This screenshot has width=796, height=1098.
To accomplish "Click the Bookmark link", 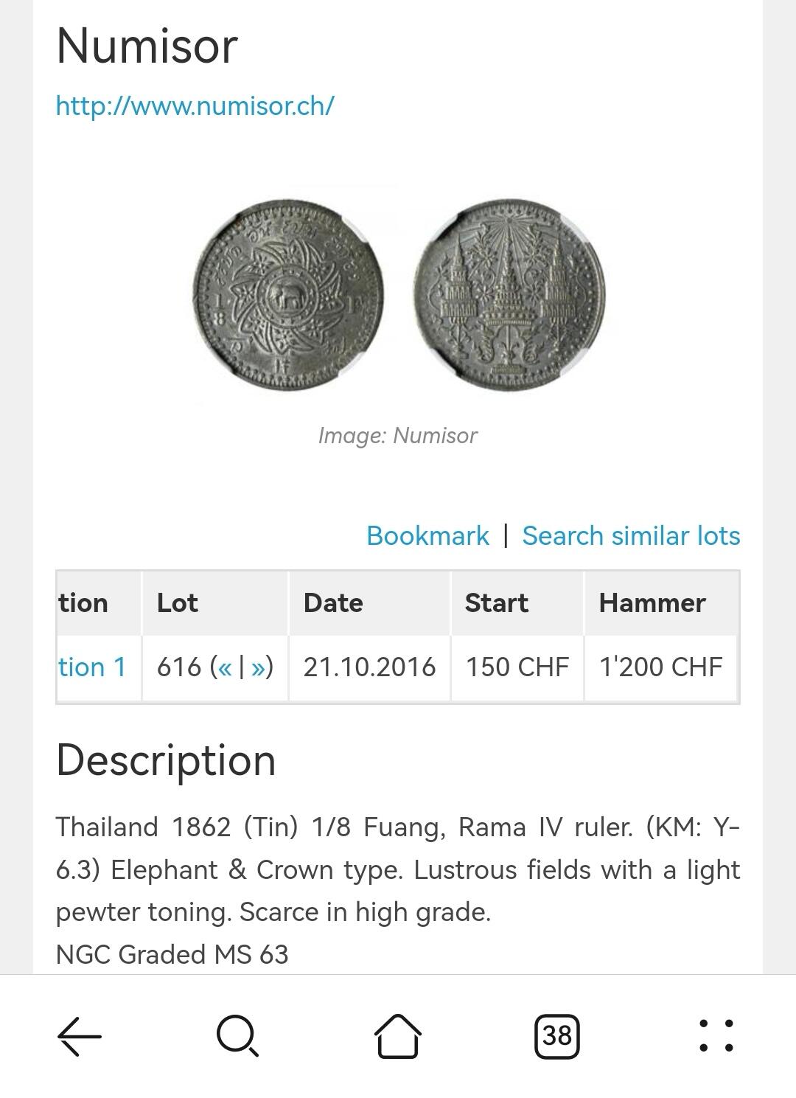I will 427,536.
